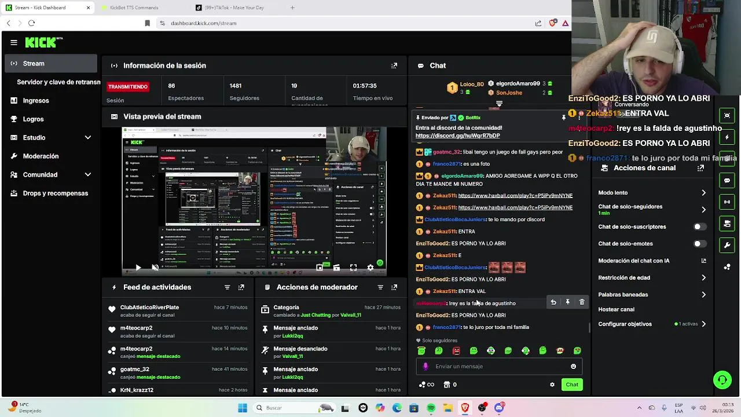
Task: Select the lightning bolt sidebar icon
Action: coord(727,137)
